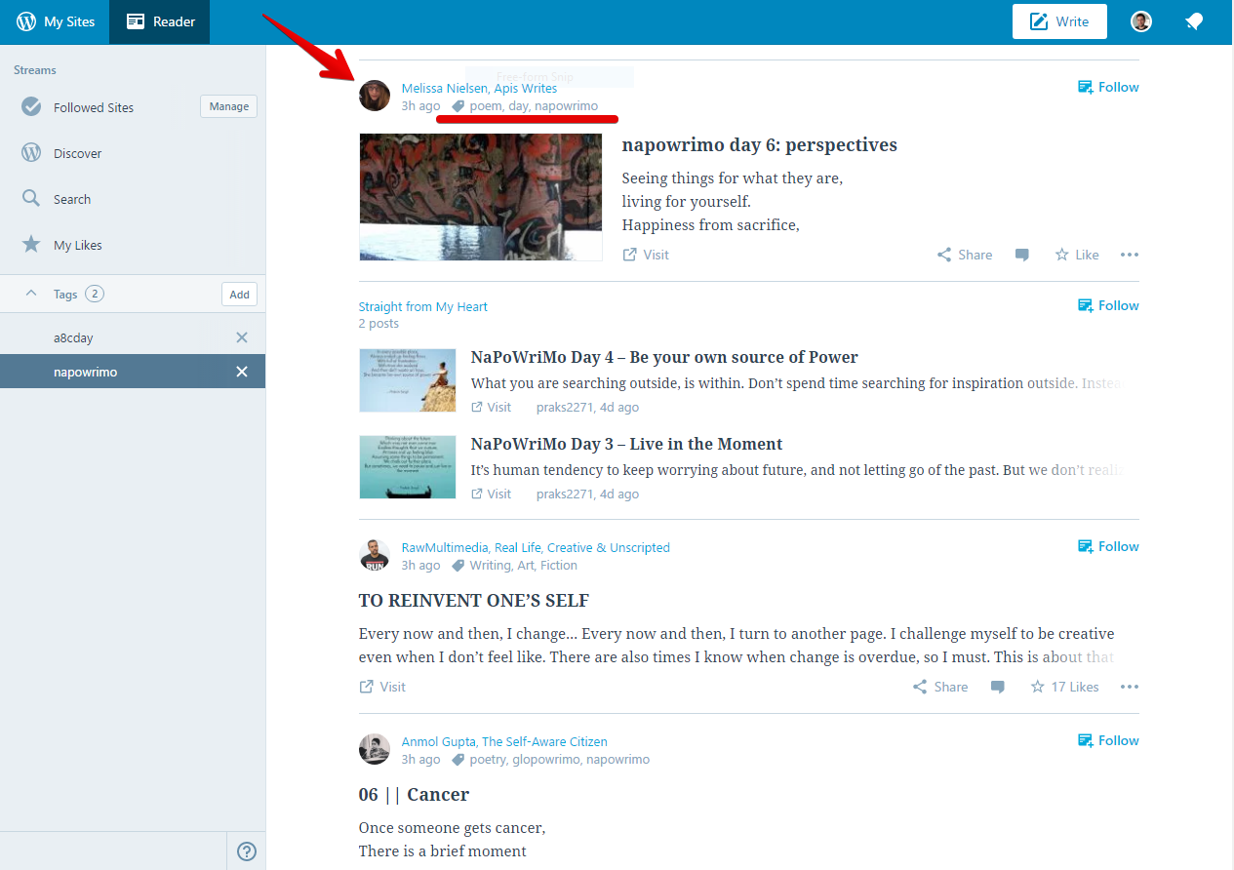Remove the a8cday tag
The image size is (1234, 870).
click(x=242, y=337)
